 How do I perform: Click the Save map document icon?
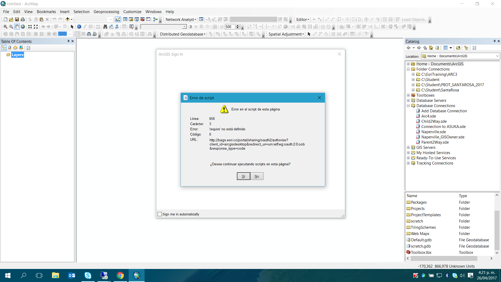(x=17, y=19)
